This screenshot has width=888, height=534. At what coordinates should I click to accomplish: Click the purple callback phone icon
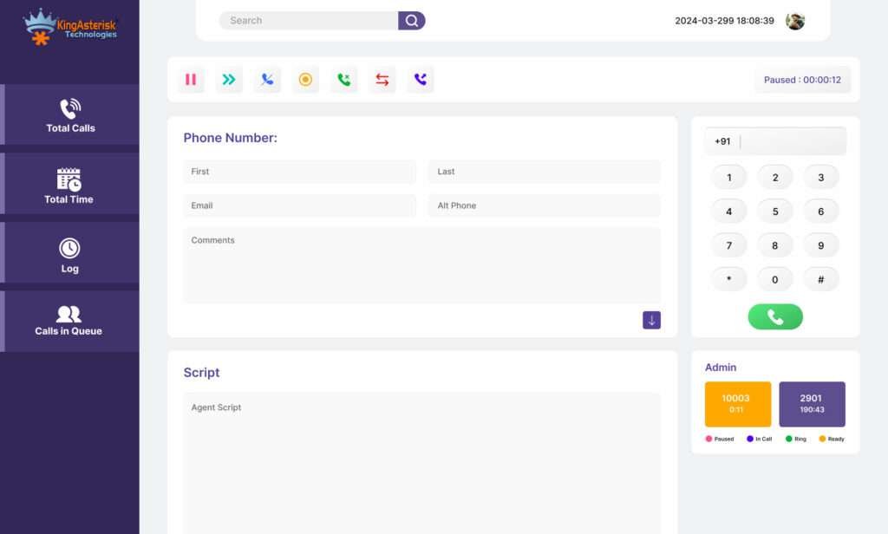click(x=420, y=79)
